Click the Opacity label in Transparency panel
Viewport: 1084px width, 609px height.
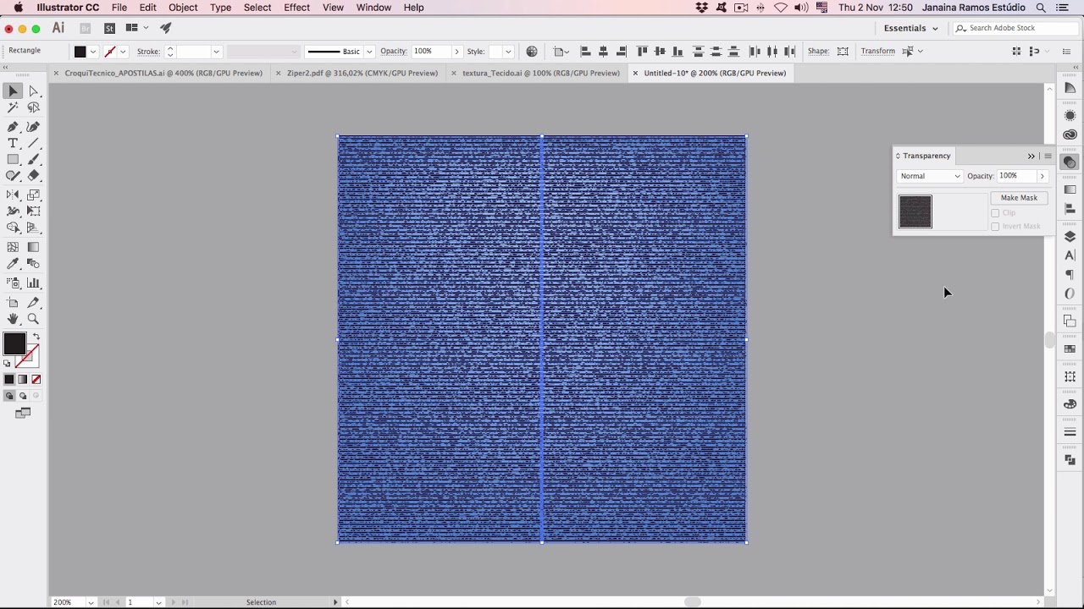pos(980,176)
